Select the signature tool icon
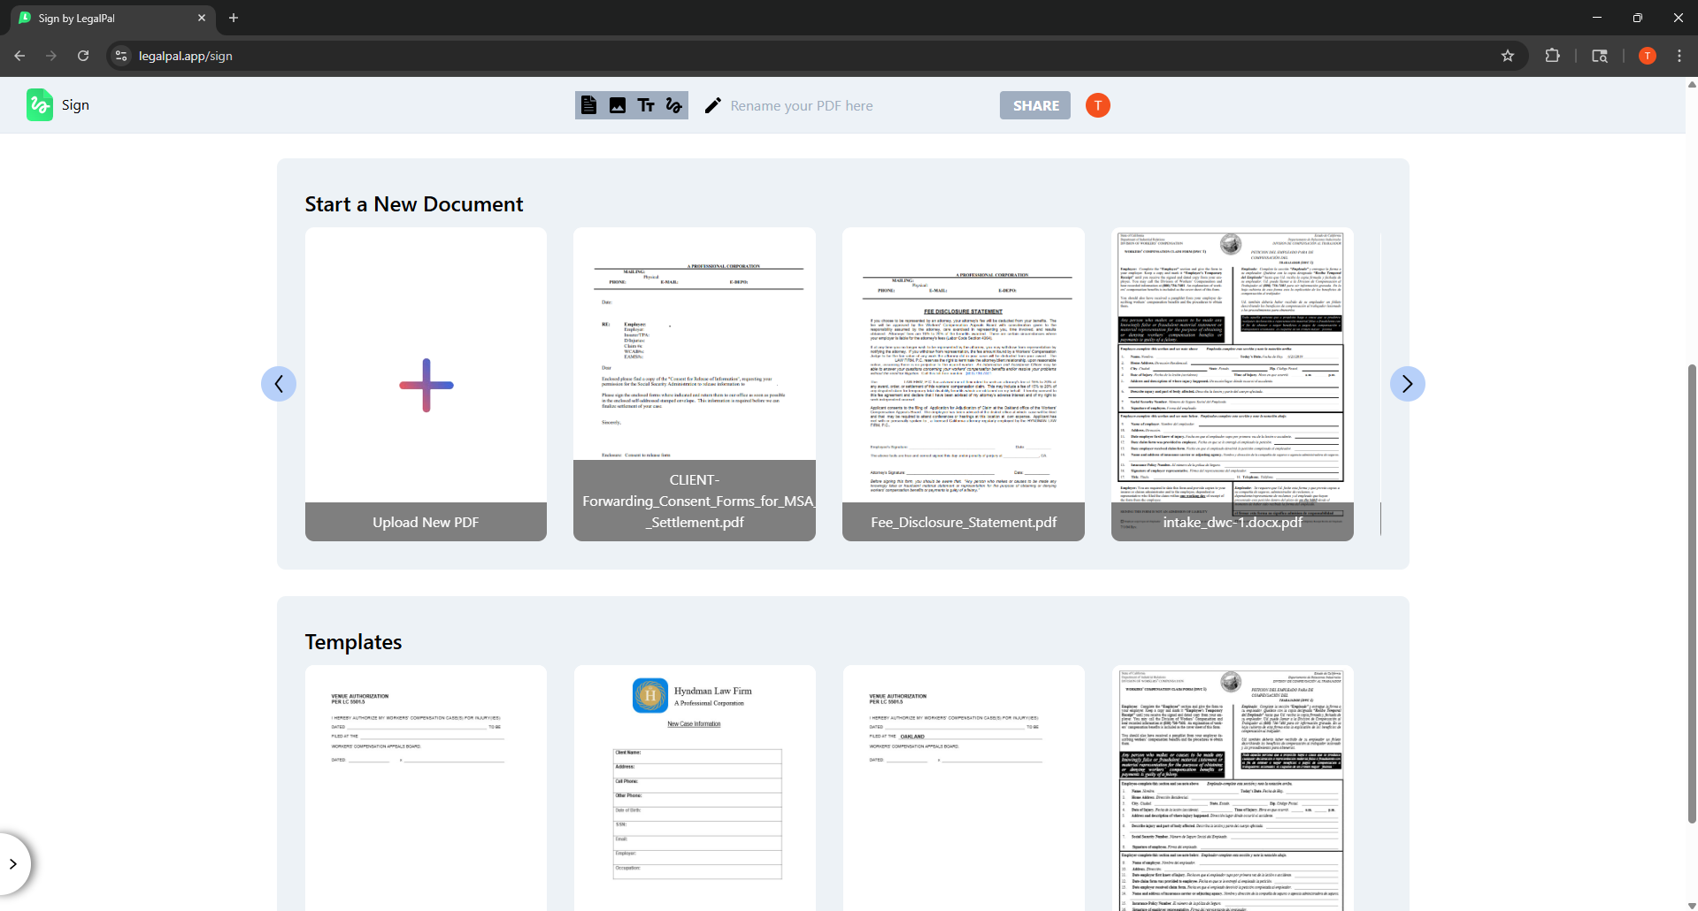 [x=674, y=105]
